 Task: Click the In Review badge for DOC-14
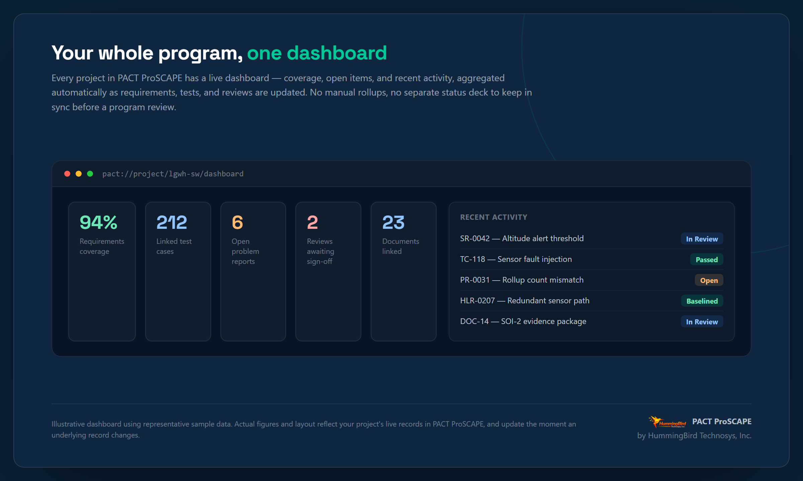(702, 322)
